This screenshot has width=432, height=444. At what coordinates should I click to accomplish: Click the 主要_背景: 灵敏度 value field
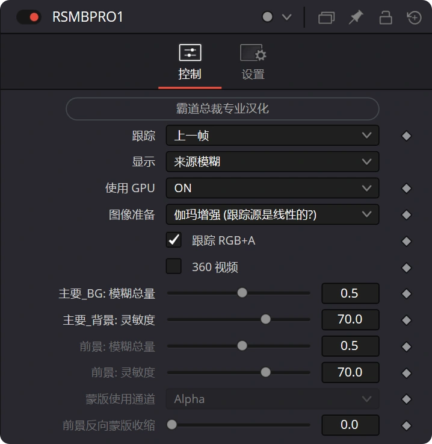[350, 320]
